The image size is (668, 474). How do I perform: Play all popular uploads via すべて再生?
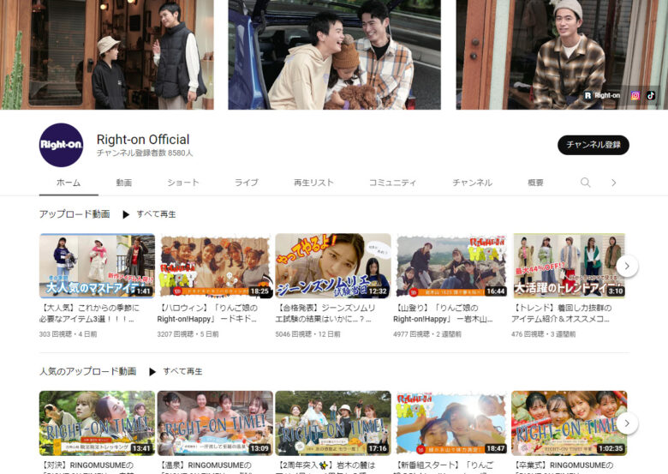176,371
